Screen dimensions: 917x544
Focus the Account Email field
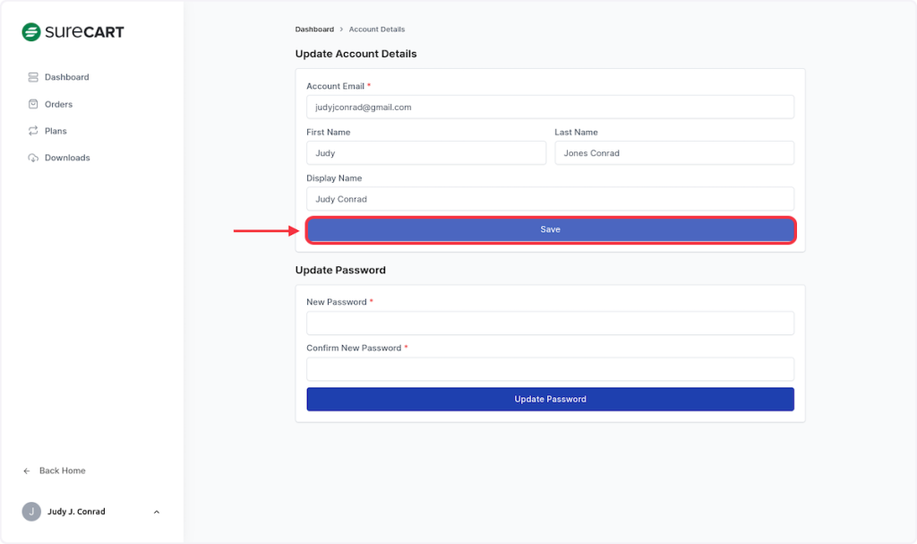(x=550, y=107)
